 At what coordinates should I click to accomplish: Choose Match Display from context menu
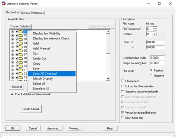pyautogui.click(x=52, y=79)
